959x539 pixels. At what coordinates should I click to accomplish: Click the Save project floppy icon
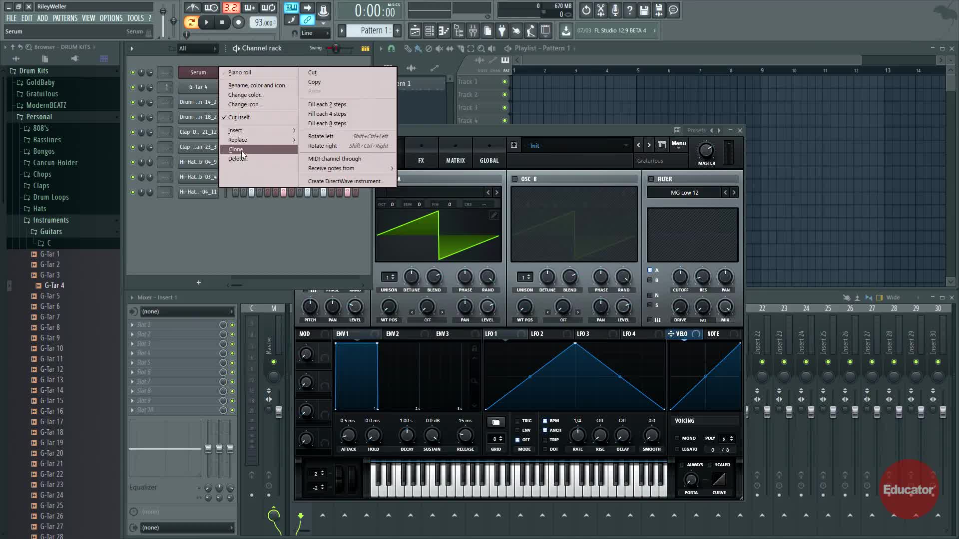click(644, 10)
